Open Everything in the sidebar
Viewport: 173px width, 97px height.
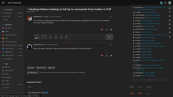tap(8, 13)
